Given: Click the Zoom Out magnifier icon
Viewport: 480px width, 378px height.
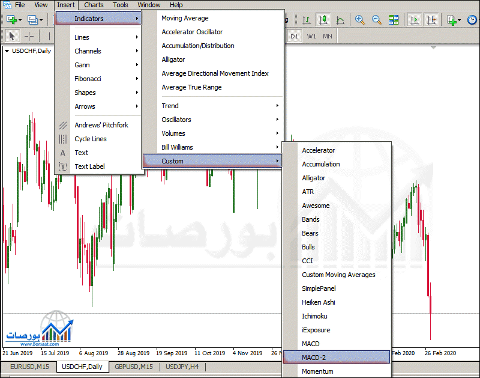Looking at the screenshot, I should click(x=377, y=20).
